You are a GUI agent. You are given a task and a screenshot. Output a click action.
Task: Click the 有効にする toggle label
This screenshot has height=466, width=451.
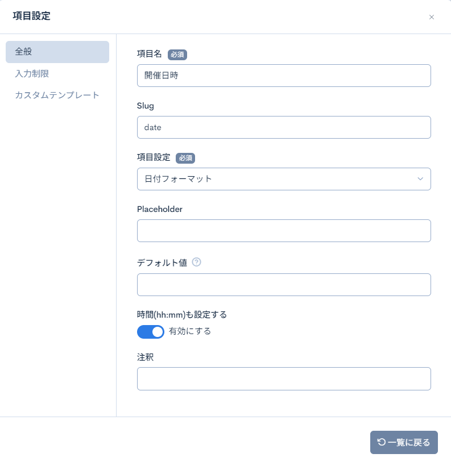[190, 331]
